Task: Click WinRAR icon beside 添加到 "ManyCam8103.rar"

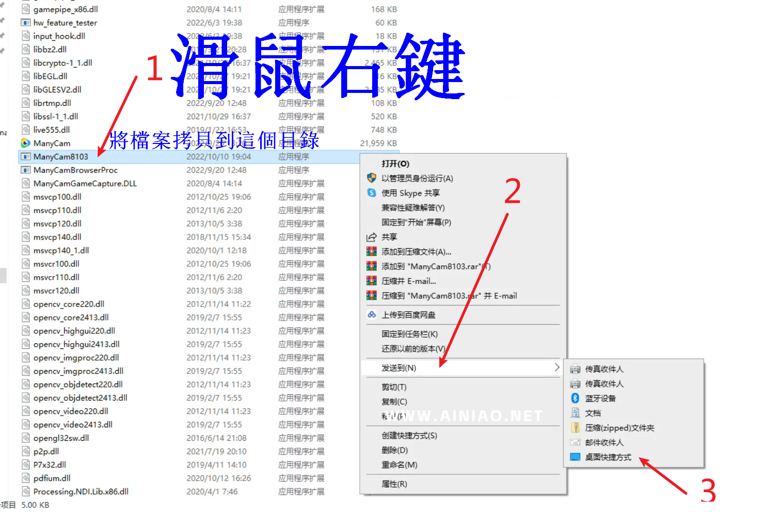Action: point(372,266)
